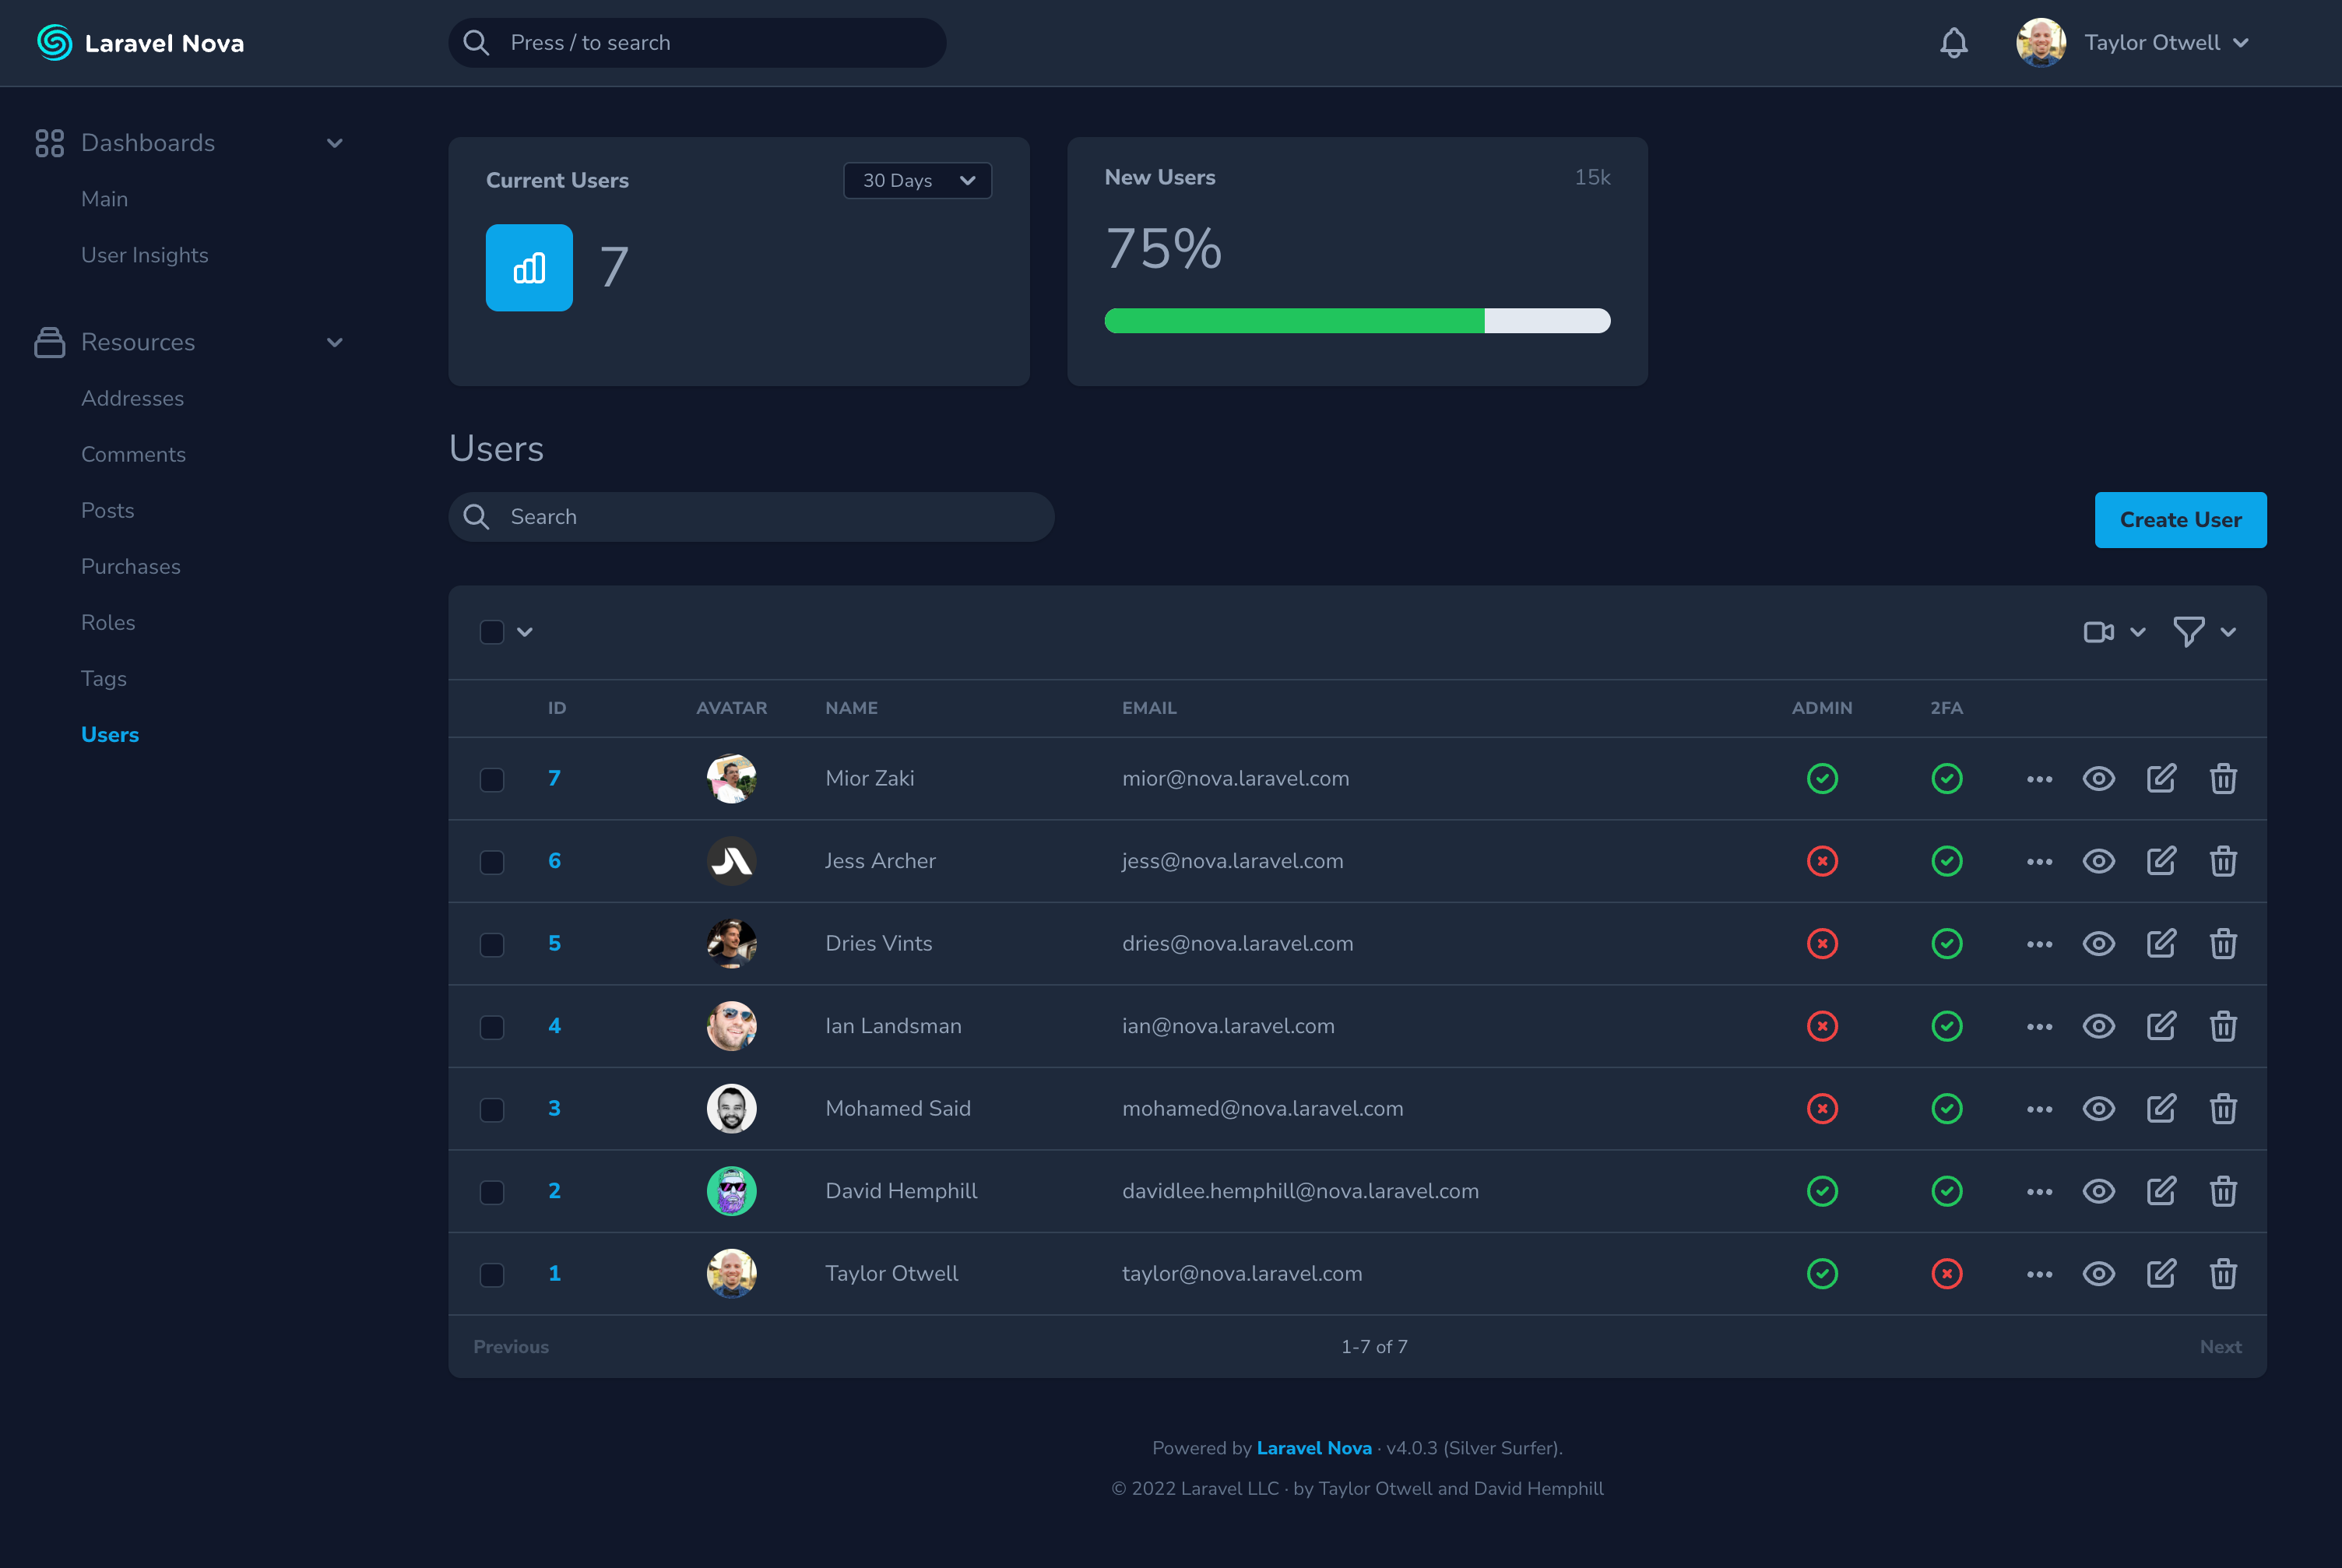The image size is (2342, 1568).
Task: Toggle admin status checkbox for Ian Landsman
Action: click(x=1822, y=1025)
